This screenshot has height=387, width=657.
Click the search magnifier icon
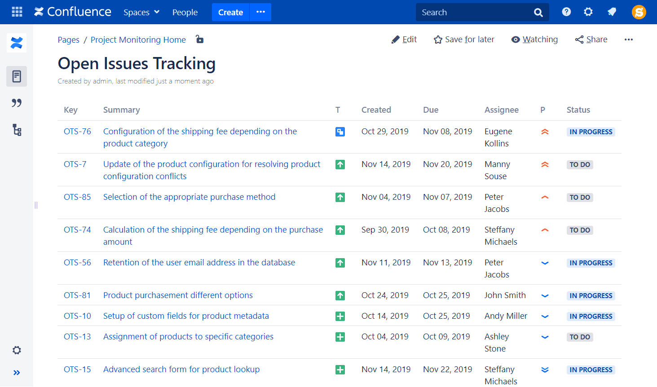[x=538, y=12]
